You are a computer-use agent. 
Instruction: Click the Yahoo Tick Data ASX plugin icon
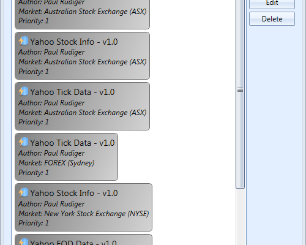[23, 91]
